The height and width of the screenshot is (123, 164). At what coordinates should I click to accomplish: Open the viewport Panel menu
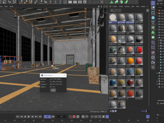(x=11, y=6)
